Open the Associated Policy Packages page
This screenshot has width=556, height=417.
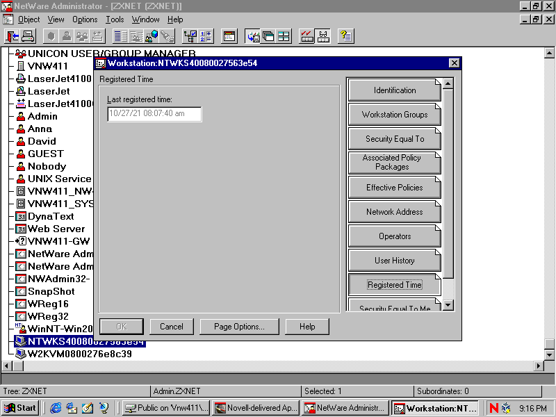pyautogui.click(x=395, y=163)
